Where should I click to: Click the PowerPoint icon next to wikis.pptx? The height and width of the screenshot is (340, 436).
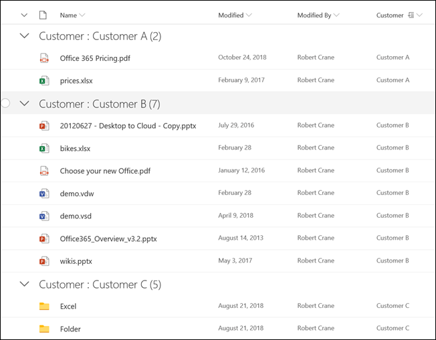pos(44,261)
